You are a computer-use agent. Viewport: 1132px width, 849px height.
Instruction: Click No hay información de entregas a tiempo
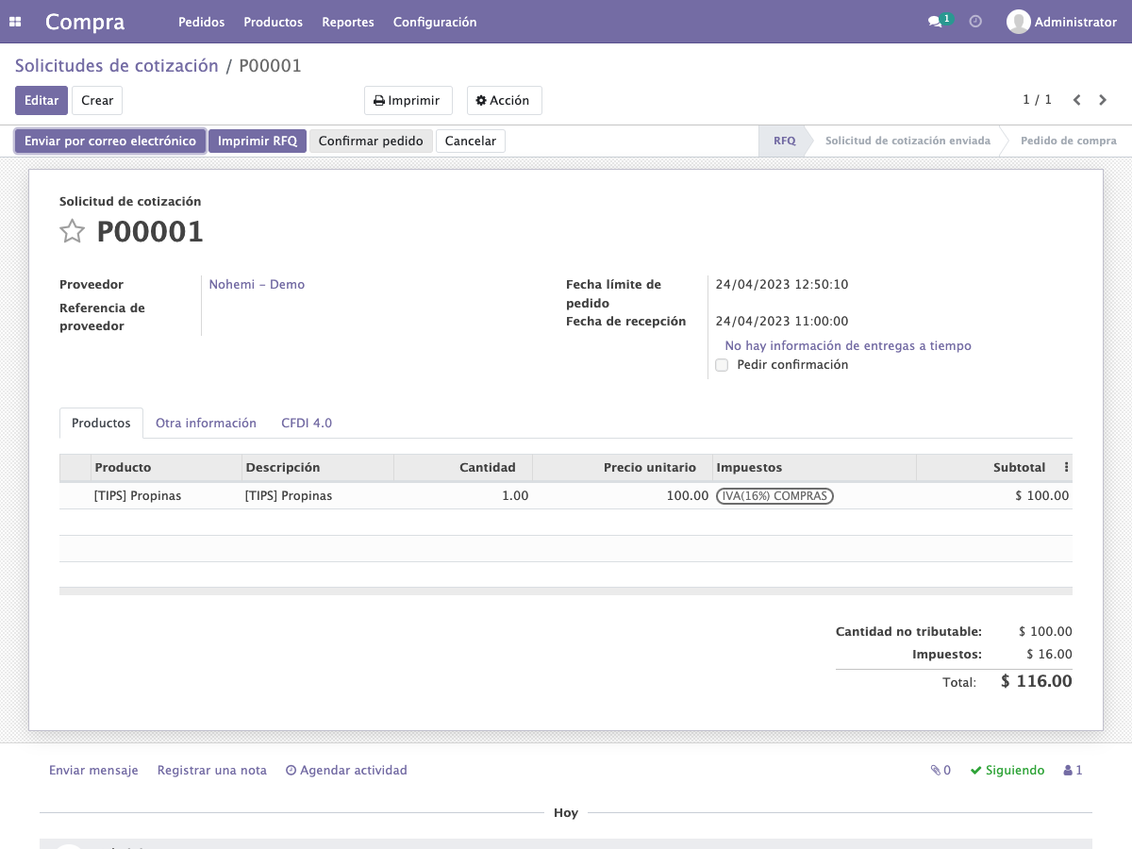[848, 346]
